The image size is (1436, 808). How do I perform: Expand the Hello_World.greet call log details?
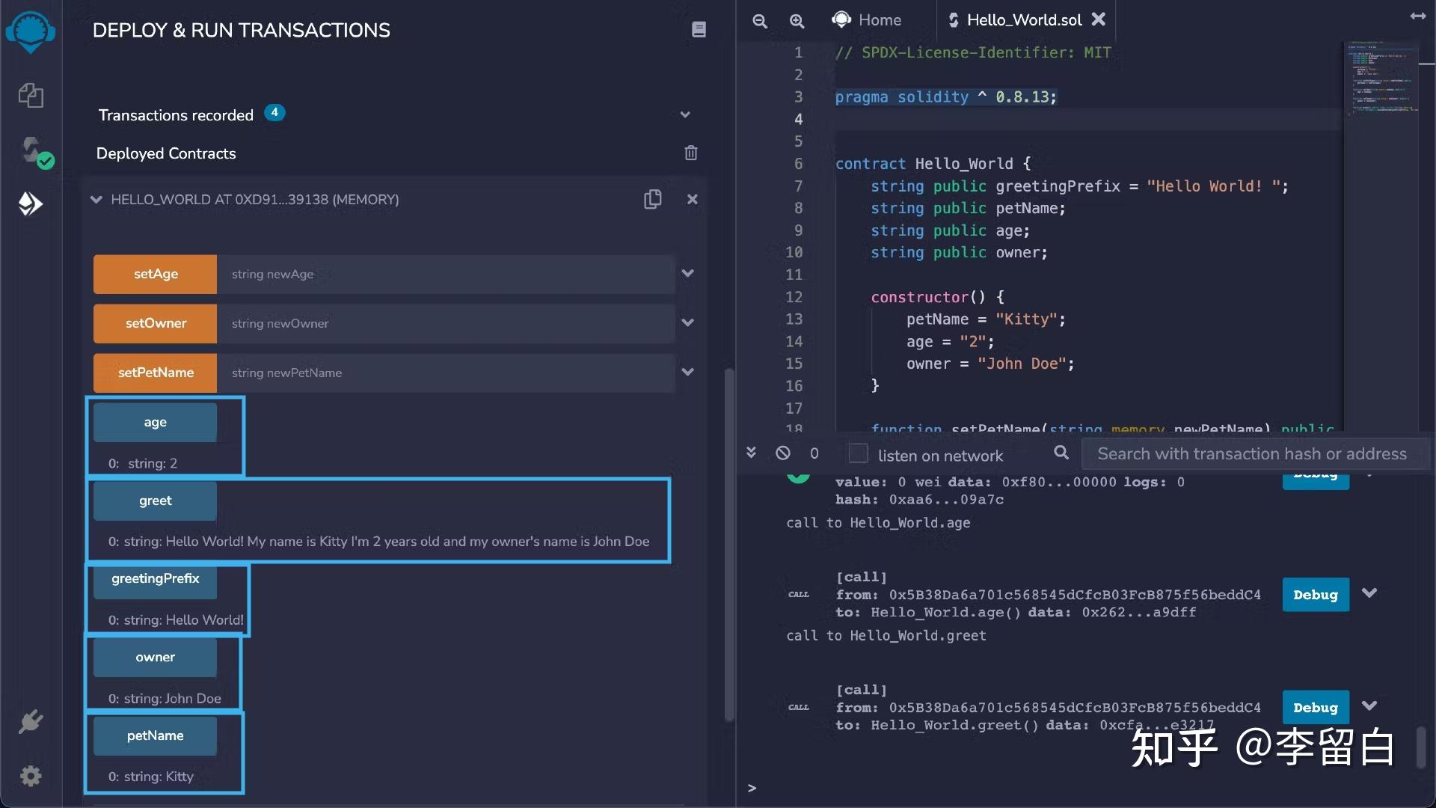coord(1369,706)
